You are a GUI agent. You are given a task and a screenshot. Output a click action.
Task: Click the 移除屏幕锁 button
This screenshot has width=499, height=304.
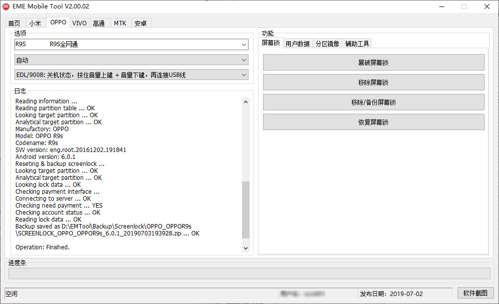coord(374,82)
